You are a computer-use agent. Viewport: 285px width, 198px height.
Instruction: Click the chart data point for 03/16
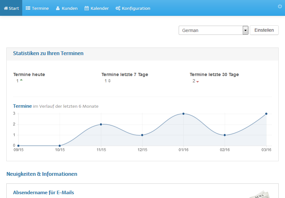pyautogui.click(x=266, y=114)
